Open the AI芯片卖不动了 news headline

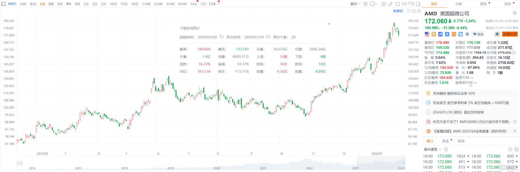472,122
